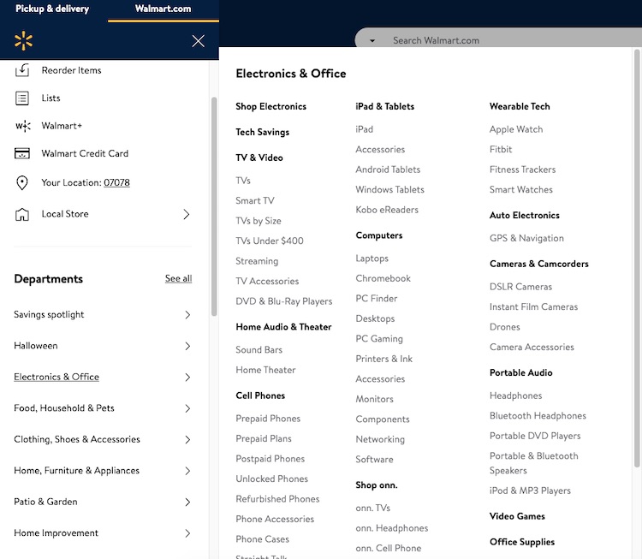Image resolution: width=642 pixels, height=559 pixels.
Task: Switch to Pickup & delivery tab
Action: (x=52, y=9)
